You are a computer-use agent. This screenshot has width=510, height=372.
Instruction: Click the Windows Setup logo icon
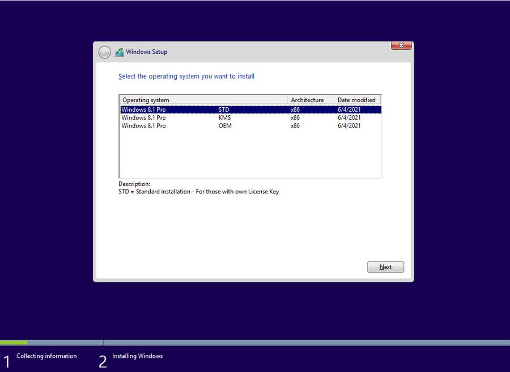pyautogui.click(x=119, y=52)
